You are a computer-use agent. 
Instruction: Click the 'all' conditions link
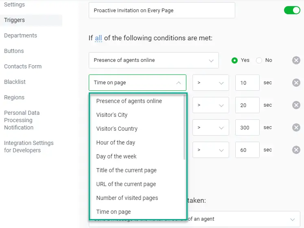98,38
